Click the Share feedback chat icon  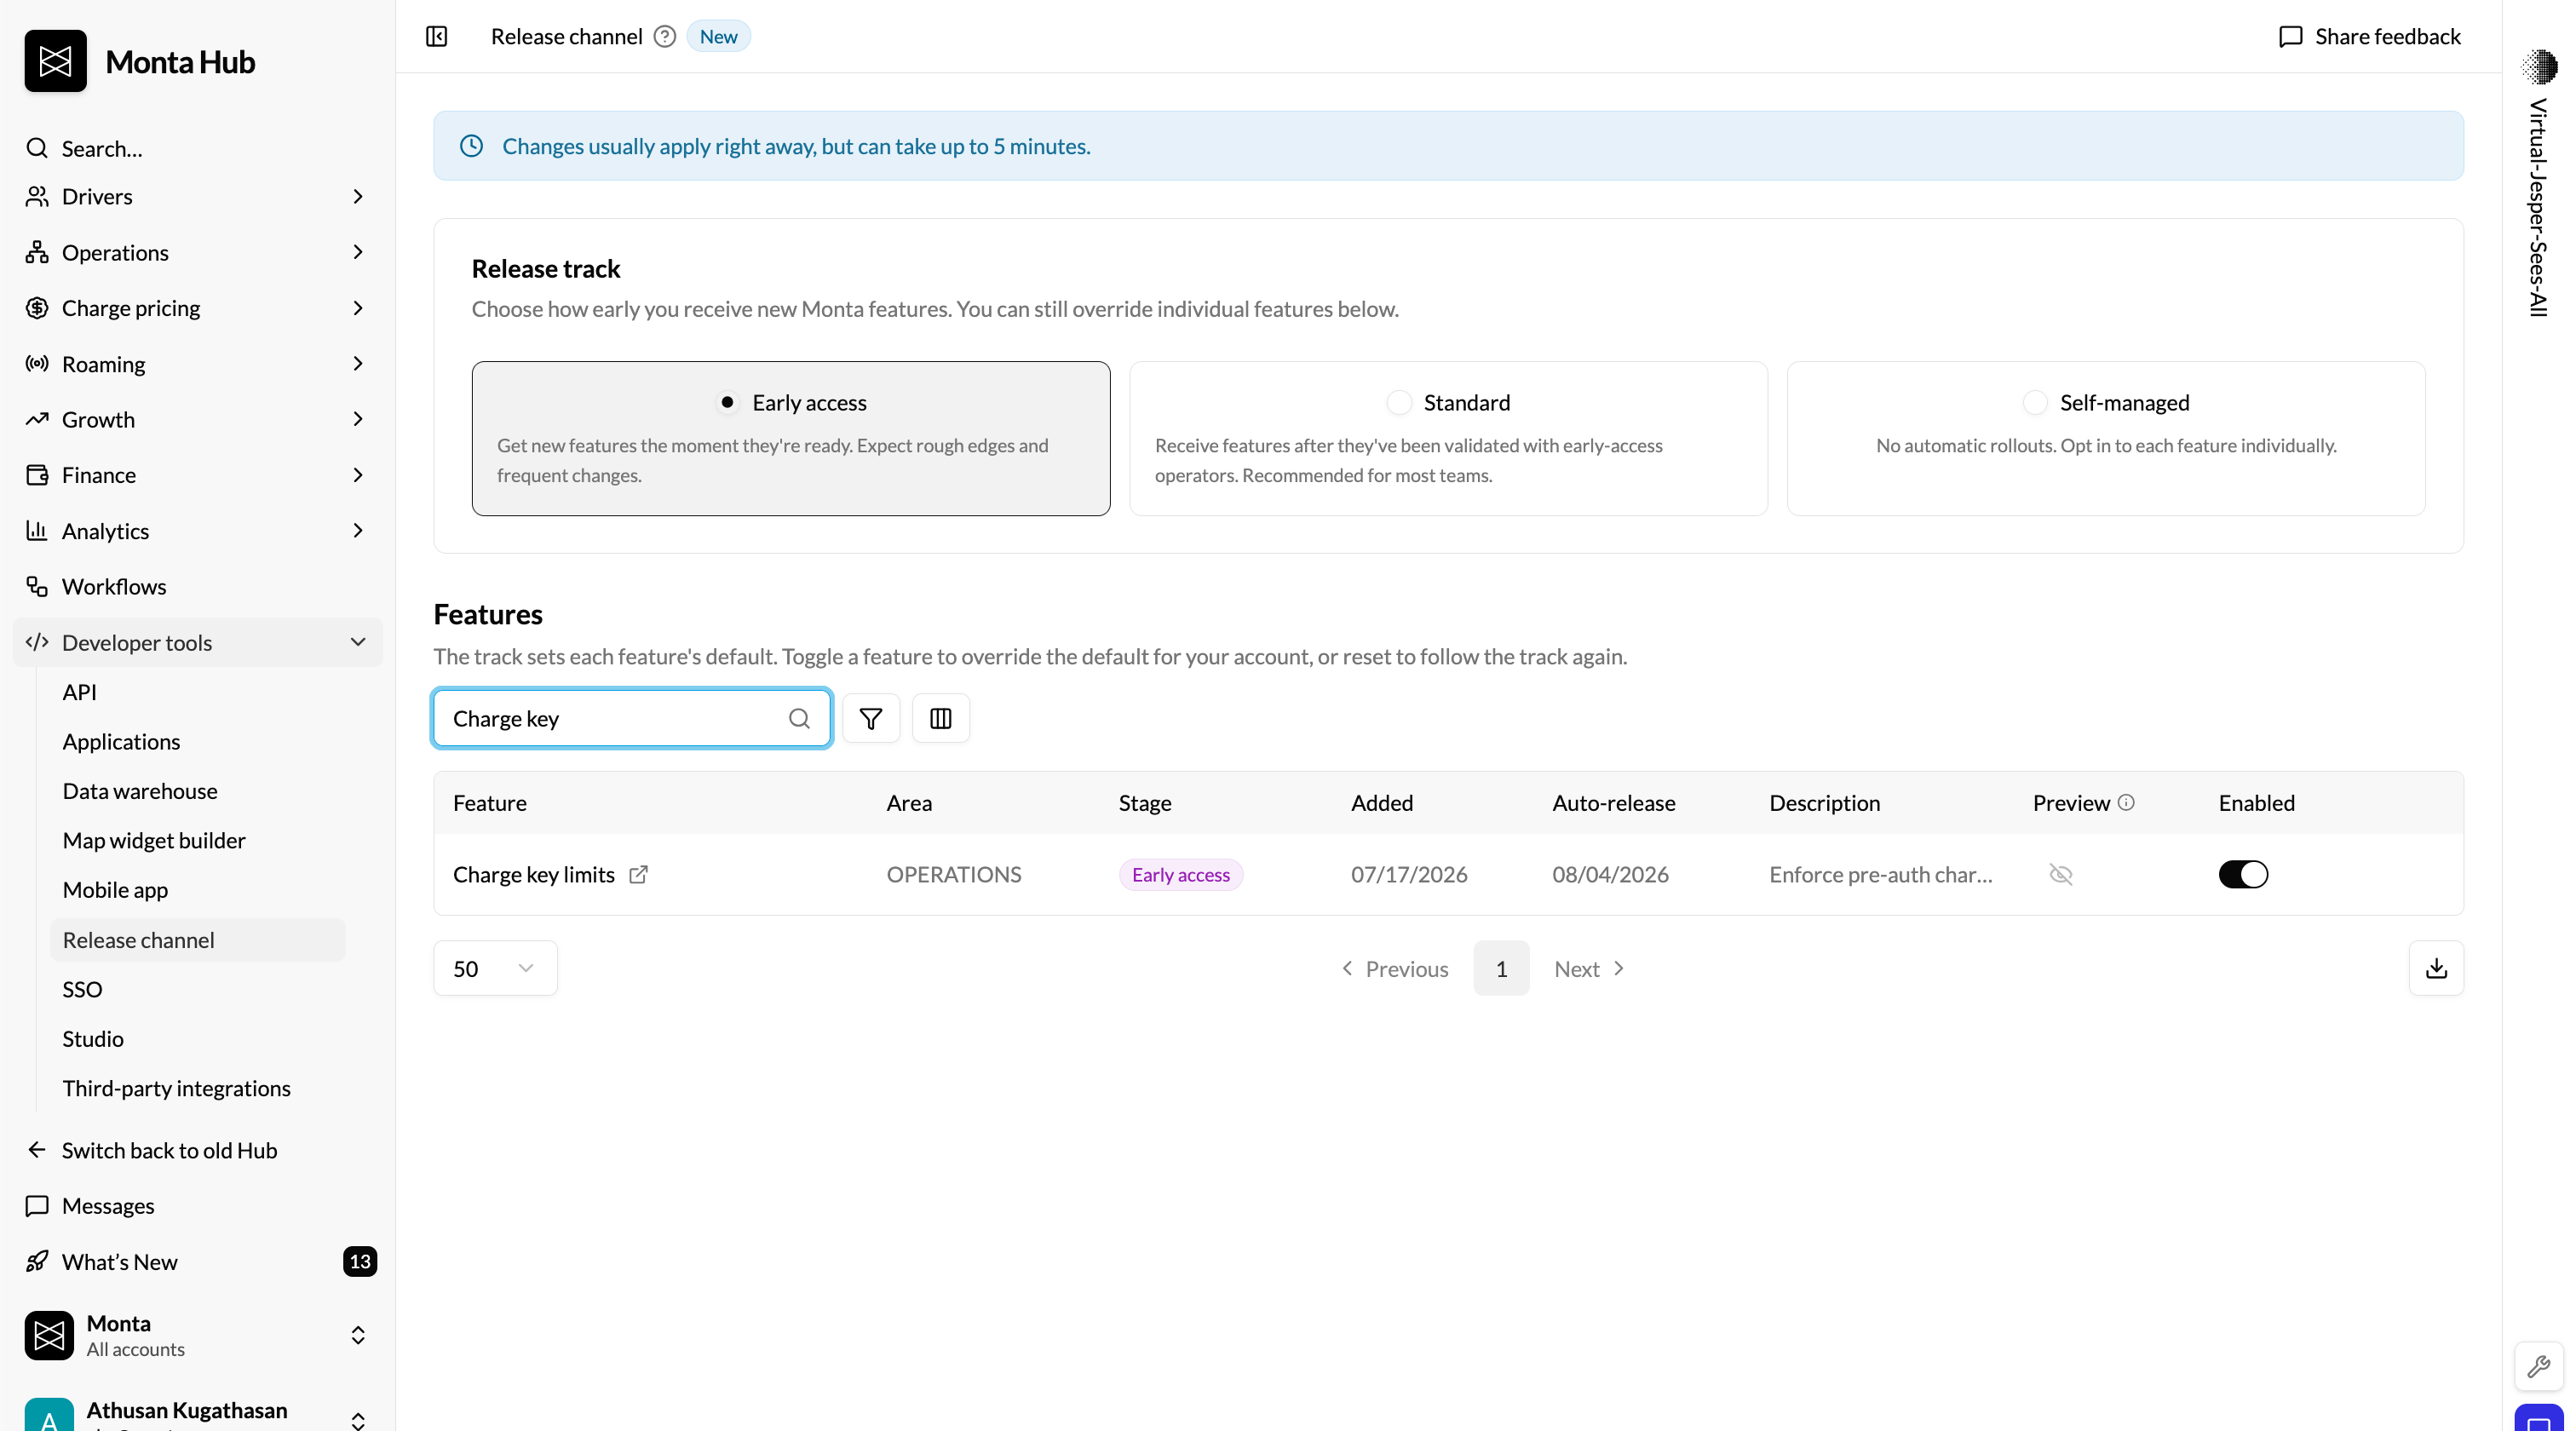point(2291,37)
